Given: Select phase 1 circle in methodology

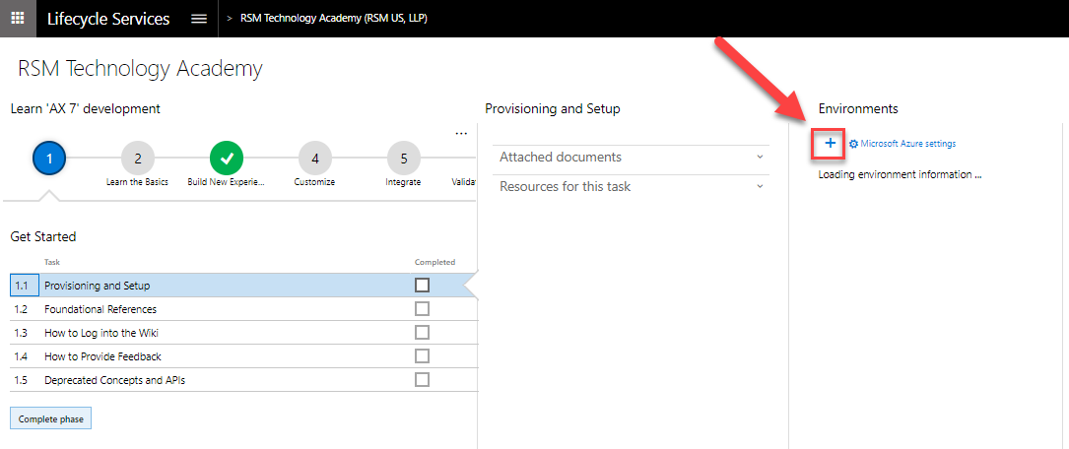Looking at the screenshot, I should point(49,158).
